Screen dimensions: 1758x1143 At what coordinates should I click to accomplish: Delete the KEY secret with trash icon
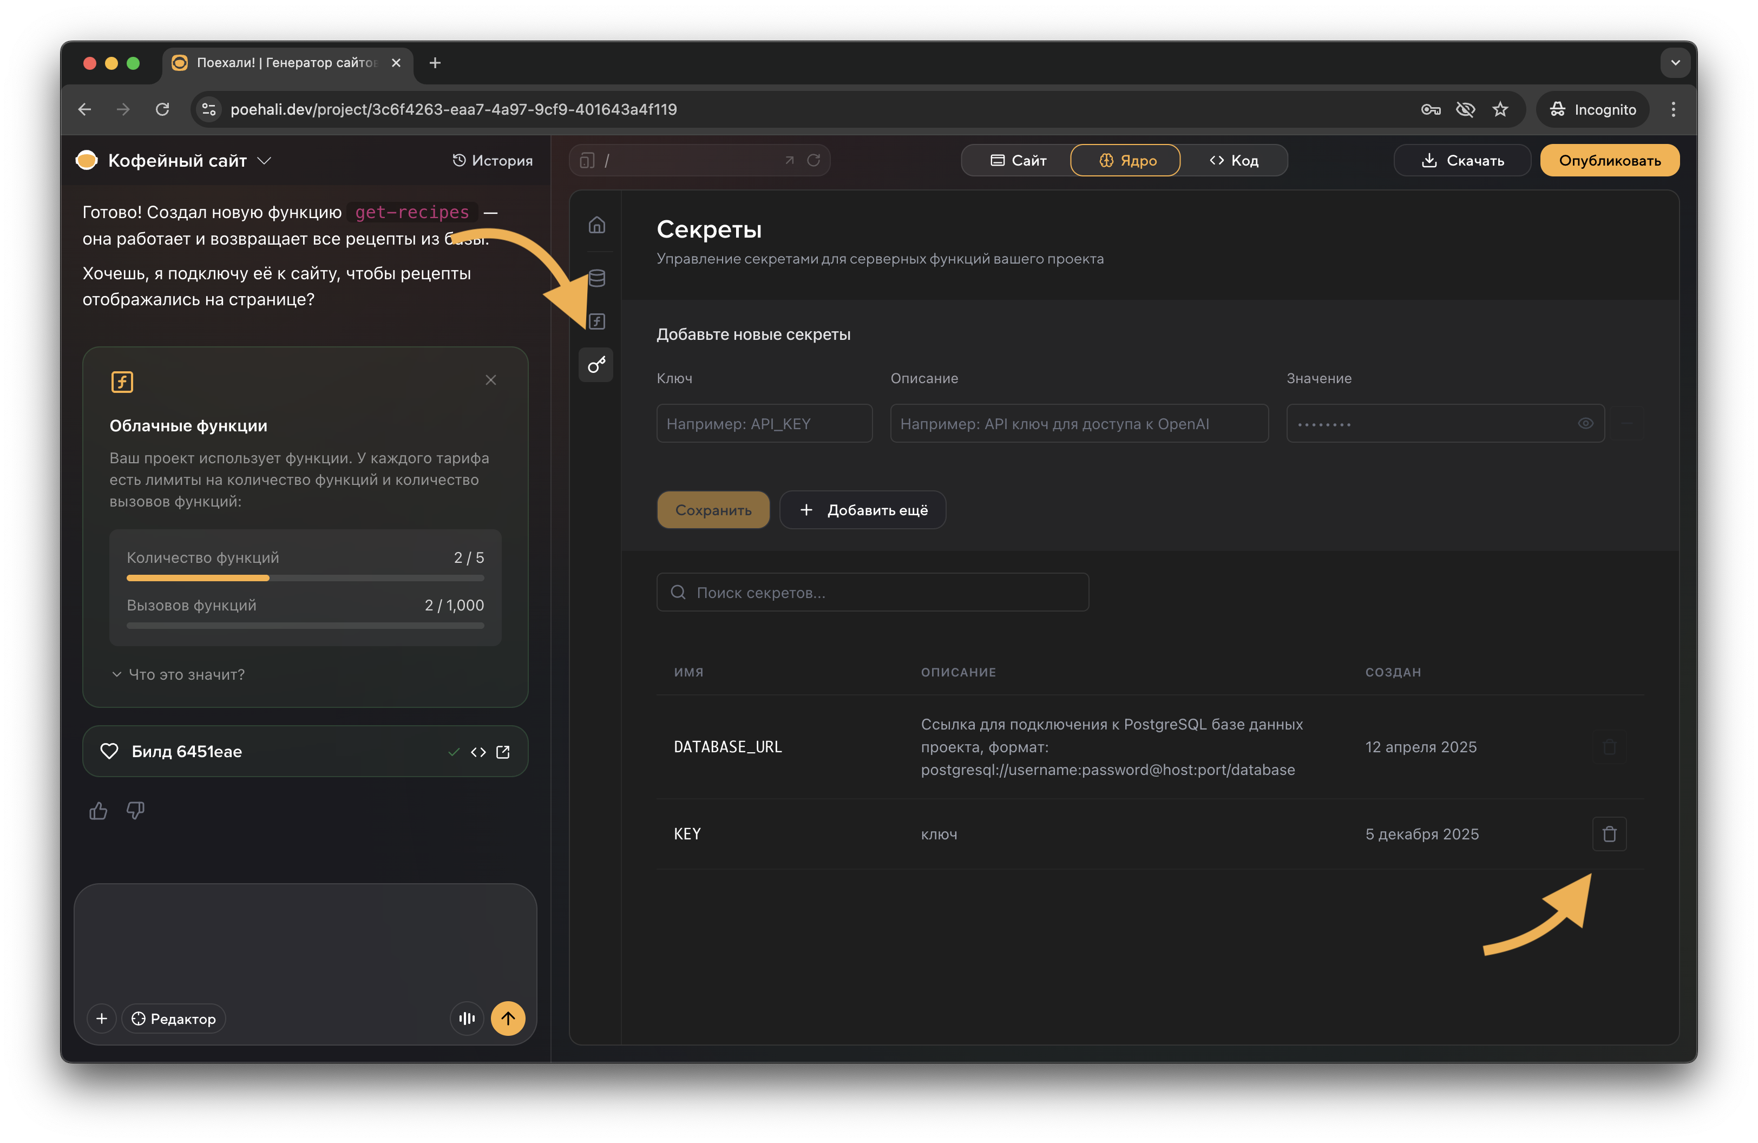point(1609,833)
